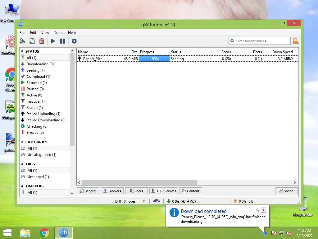Image resolution: width=318 pixels, height=239 pixels.
Task: Click the muted volume tray icon
Action: (x=289, y=233)
